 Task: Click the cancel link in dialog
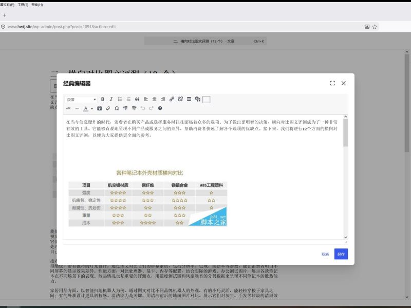pyautogui.click(x=325, y=254)
